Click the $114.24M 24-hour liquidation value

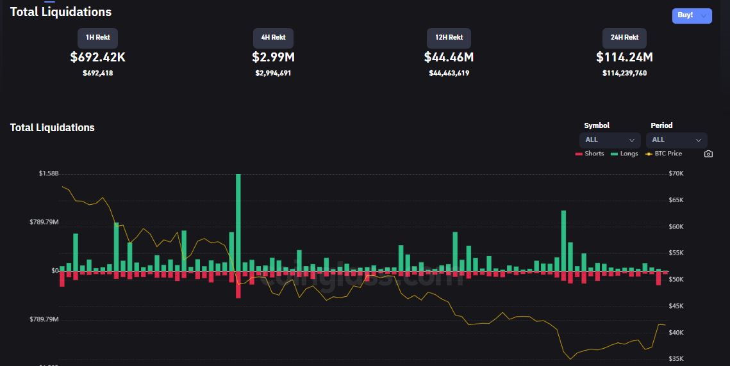coord(624,58)
